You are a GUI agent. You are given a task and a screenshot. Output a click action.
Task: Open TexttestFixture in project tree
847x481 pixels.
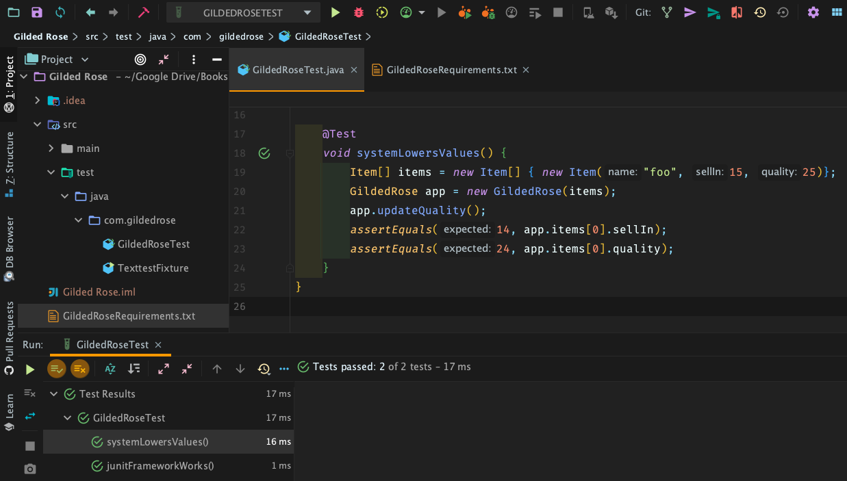pos(153,268)
